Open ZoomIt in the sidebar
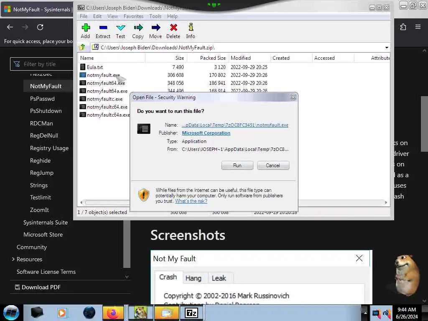428x321 pixels. (40, 210)
